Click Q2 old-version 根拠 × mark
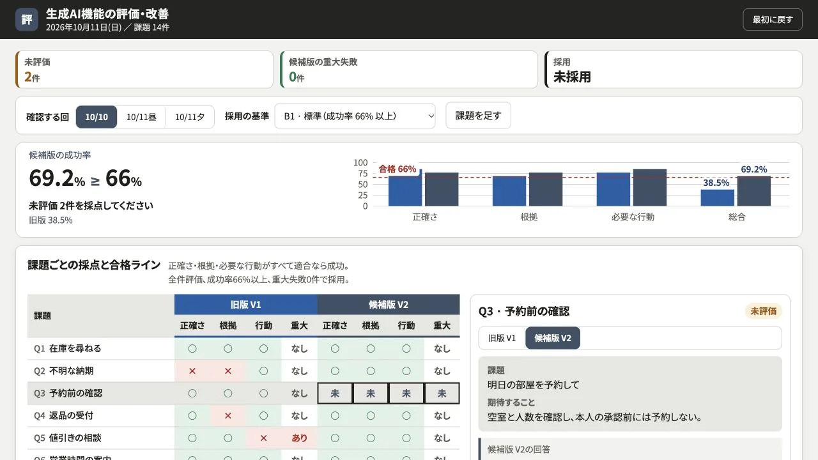This screenshot has height=460, width=818. pos(228,371)
